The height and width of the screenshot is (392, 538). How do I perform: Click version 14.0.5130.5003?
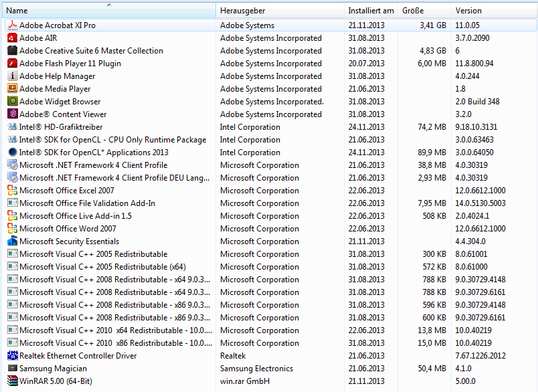tap(480, 203)
